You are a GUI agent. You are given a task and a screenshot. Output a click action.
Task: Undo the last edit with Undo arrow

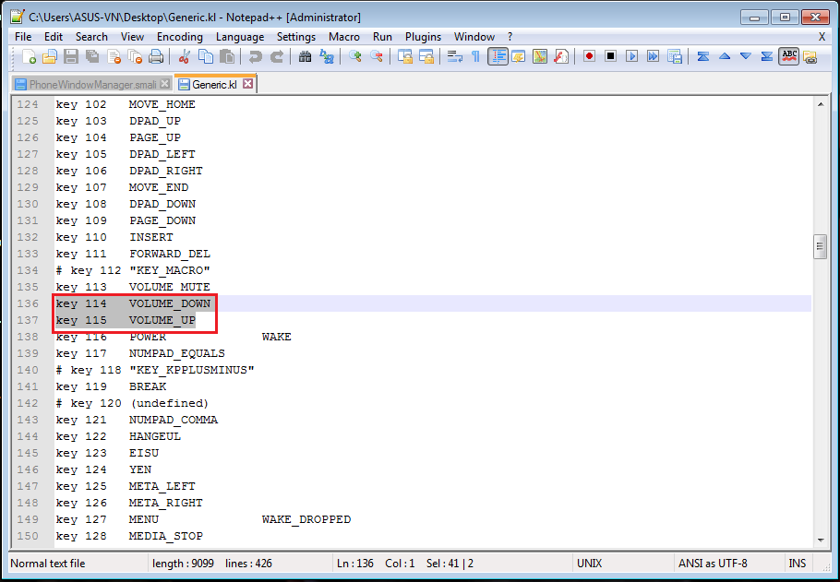(256, 56)
